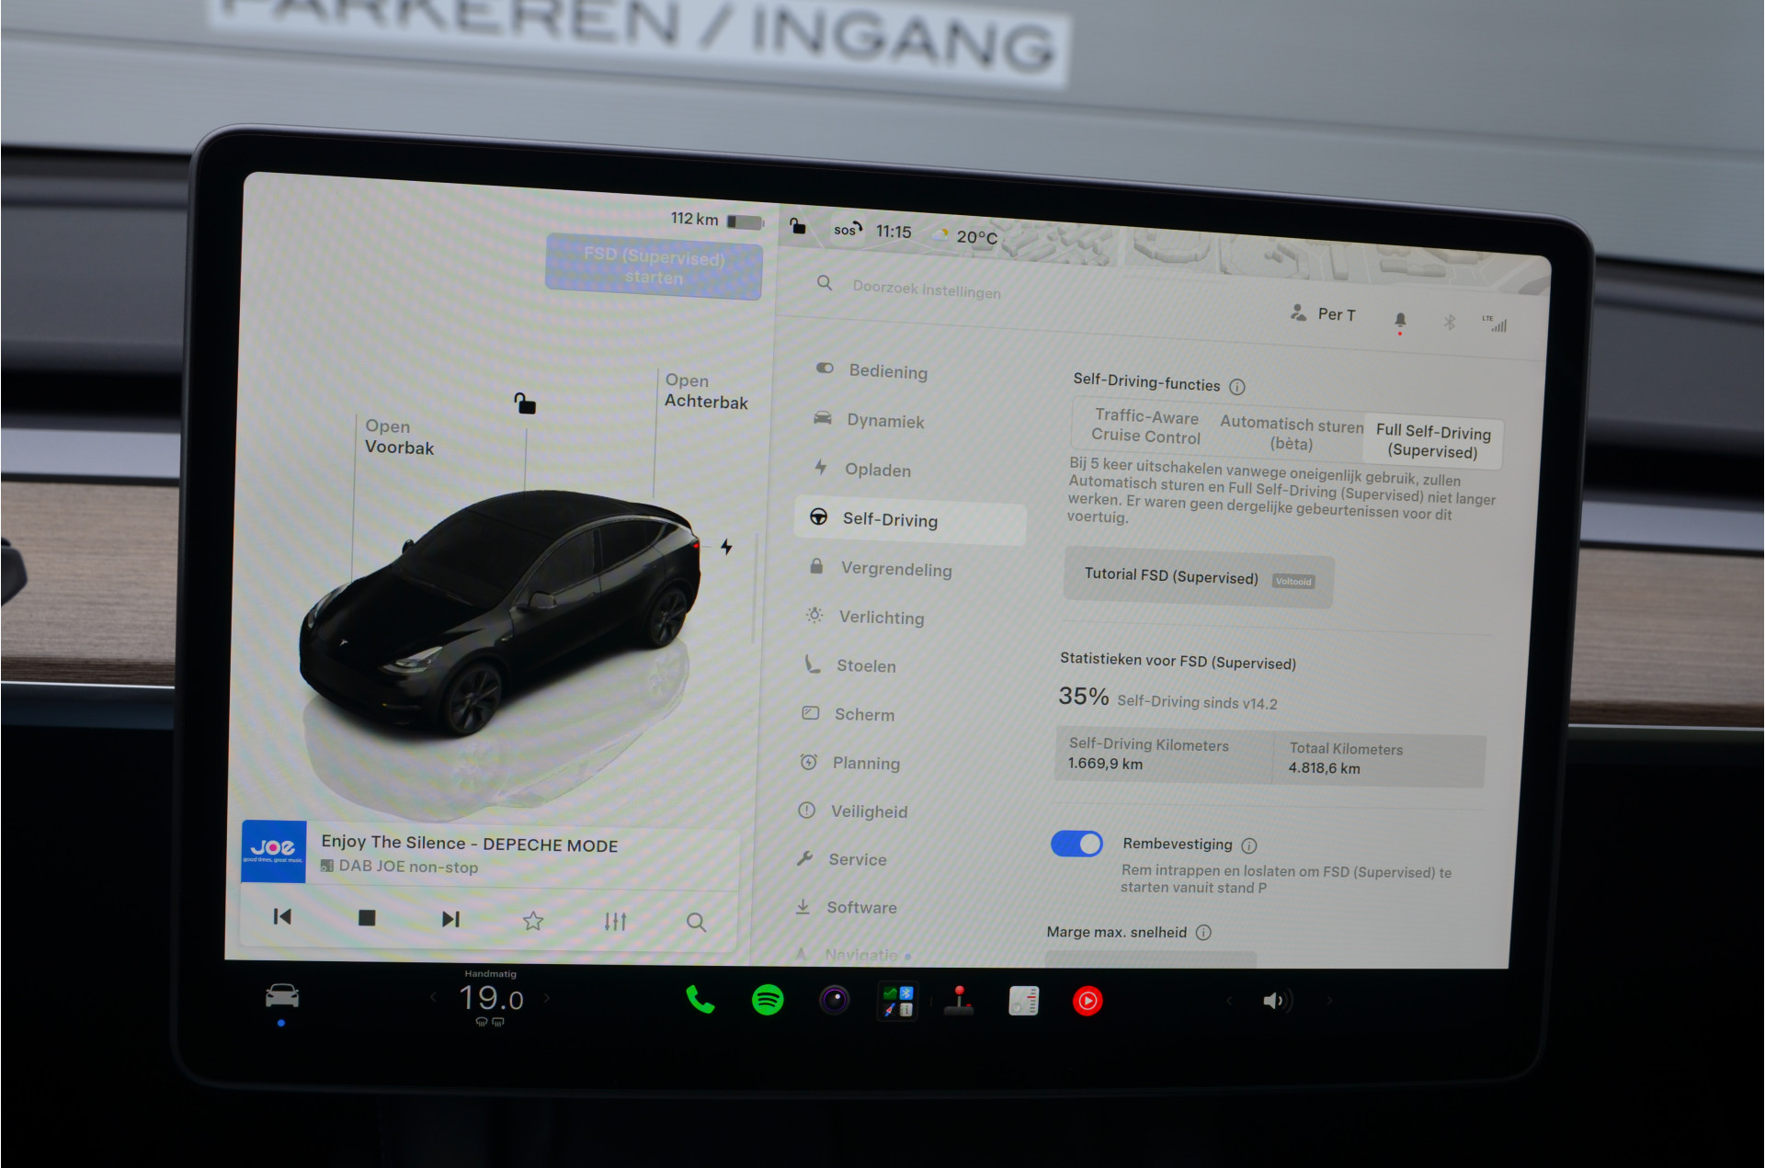This screenshot has height=1168, width=1765.
Task: Increase temperature with right chevron
Action: pyautogui.click(x=547, y=998)
